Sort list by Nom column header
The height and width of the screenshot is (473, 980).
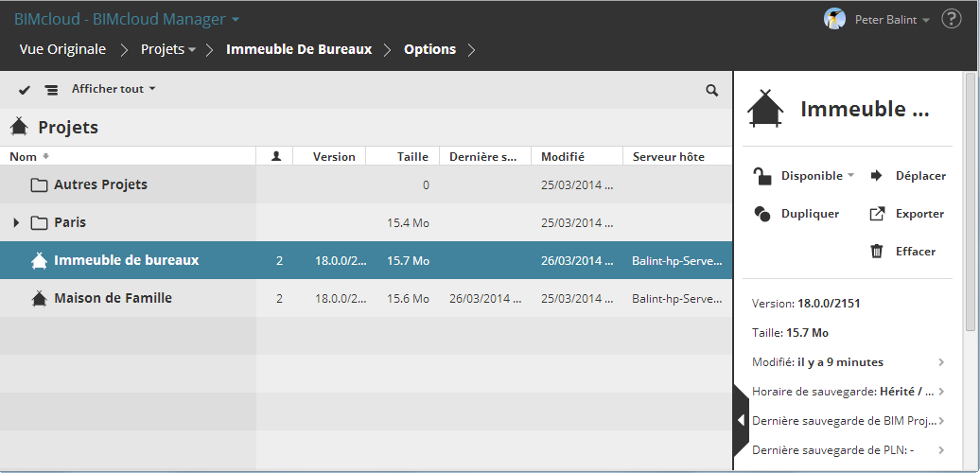pos(25,156)
